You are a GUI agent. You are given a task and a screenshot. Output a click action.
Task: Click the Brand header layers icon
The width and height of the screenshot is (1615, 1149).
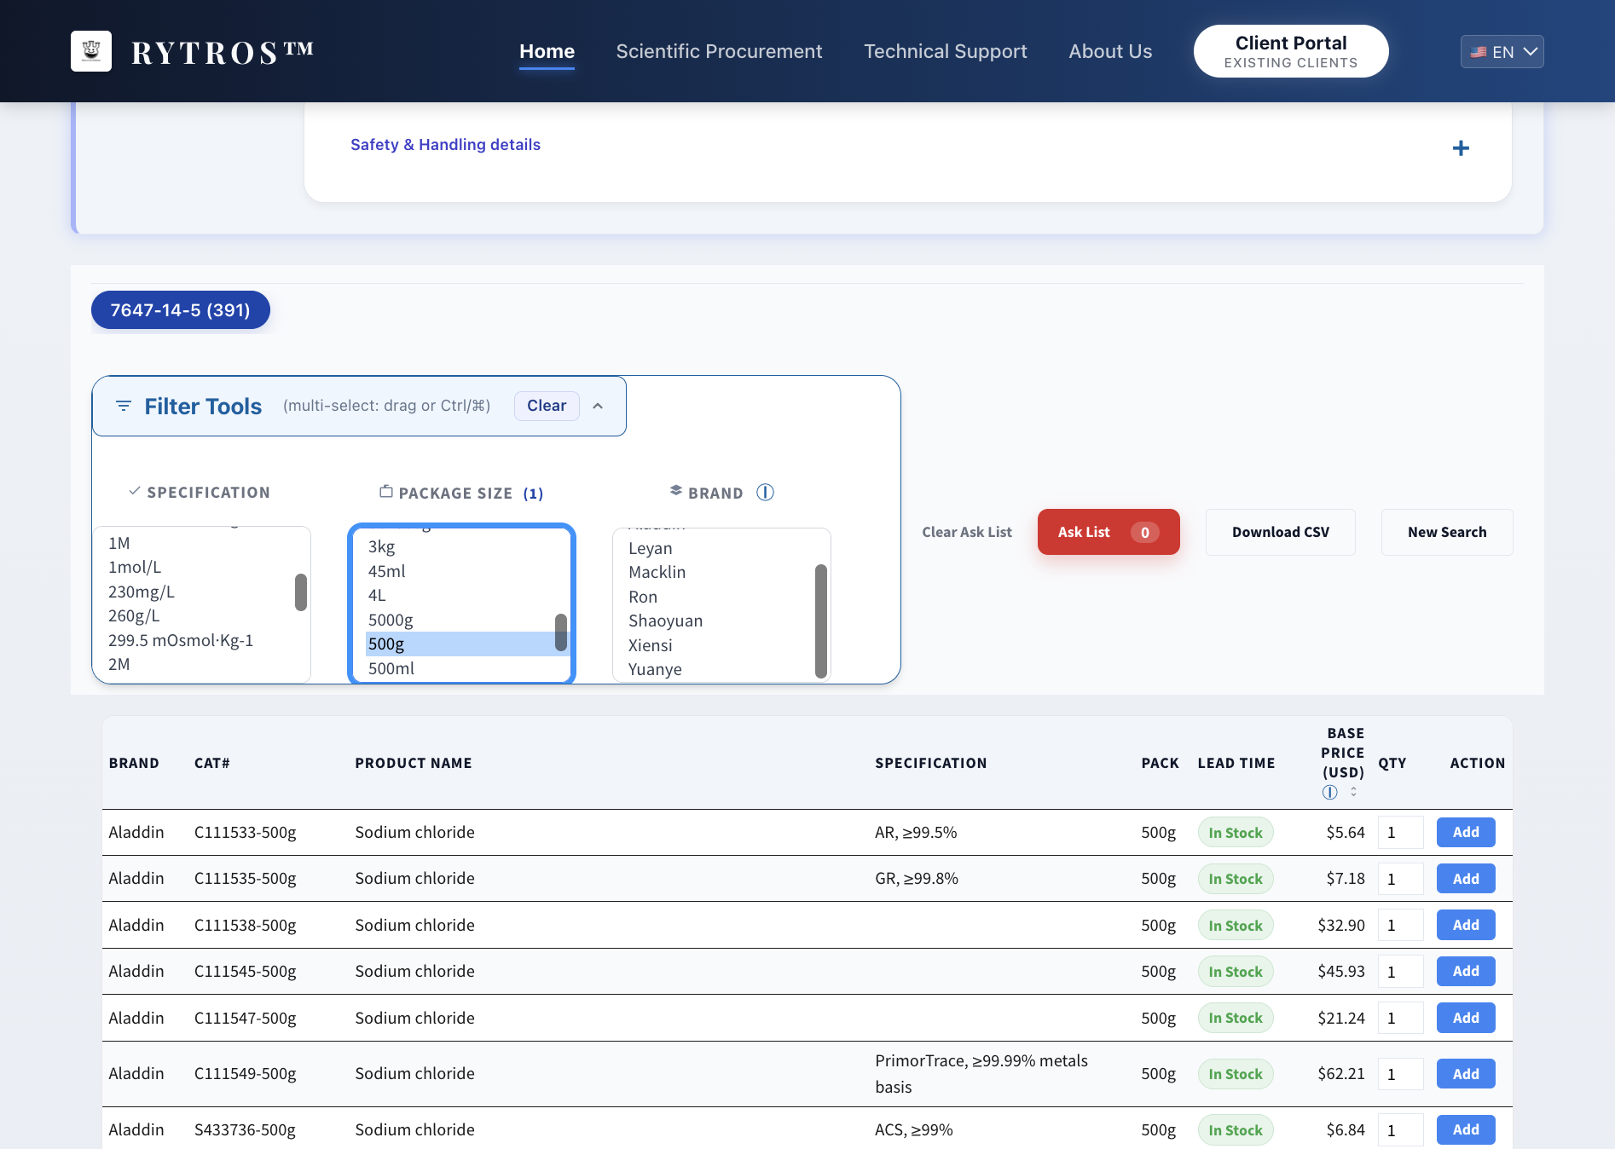pos(676,491)
